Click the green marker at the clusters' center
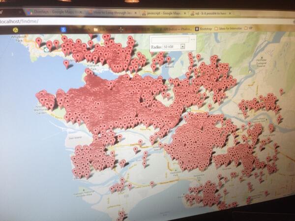 click(189, 110)
